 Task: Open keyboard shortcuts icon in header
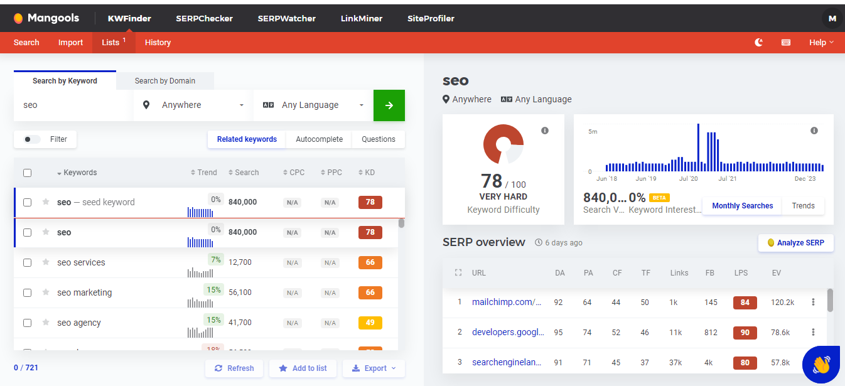click(785, 43)
